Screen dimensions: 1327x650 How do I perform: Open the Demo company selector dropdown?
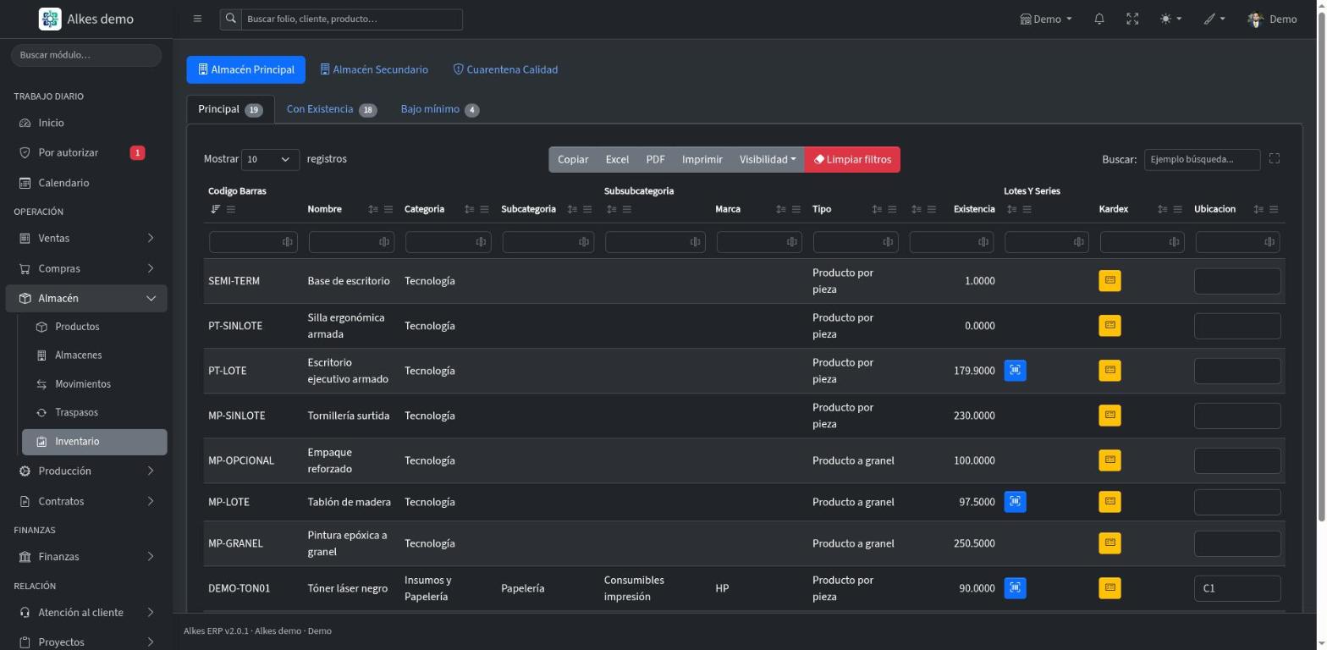click(1046, 19)
